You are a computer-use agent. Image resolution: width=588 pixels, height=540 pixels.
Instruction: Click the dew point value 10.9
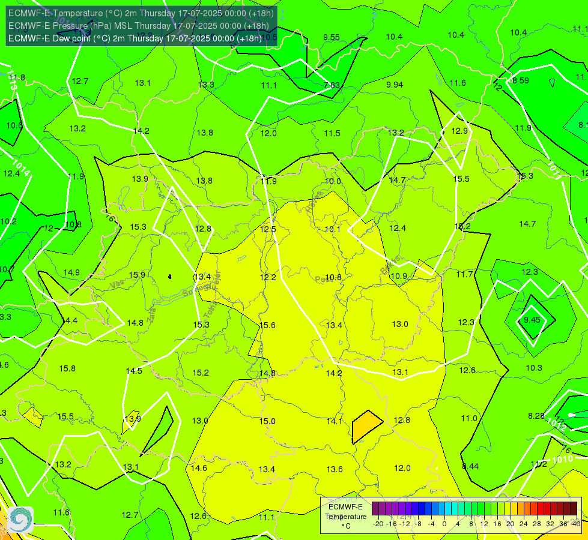tap(399, 276)
